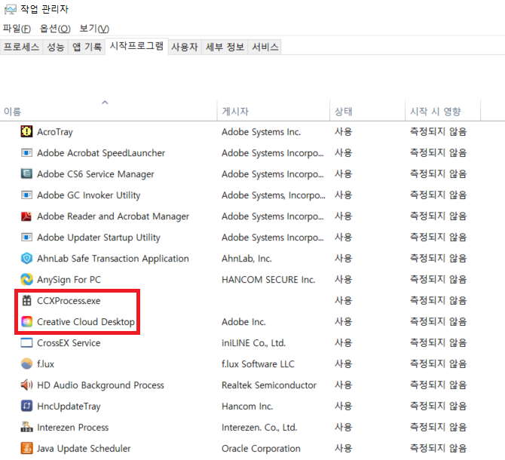Select the AnySign For PC entry
Image resolution: width=505 pixels, height=460 pixels.
(69, 280)
